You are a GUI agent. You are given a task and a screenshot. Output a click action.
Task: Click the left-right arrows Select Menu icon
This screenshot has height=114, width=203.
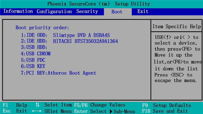pos(37,111)
